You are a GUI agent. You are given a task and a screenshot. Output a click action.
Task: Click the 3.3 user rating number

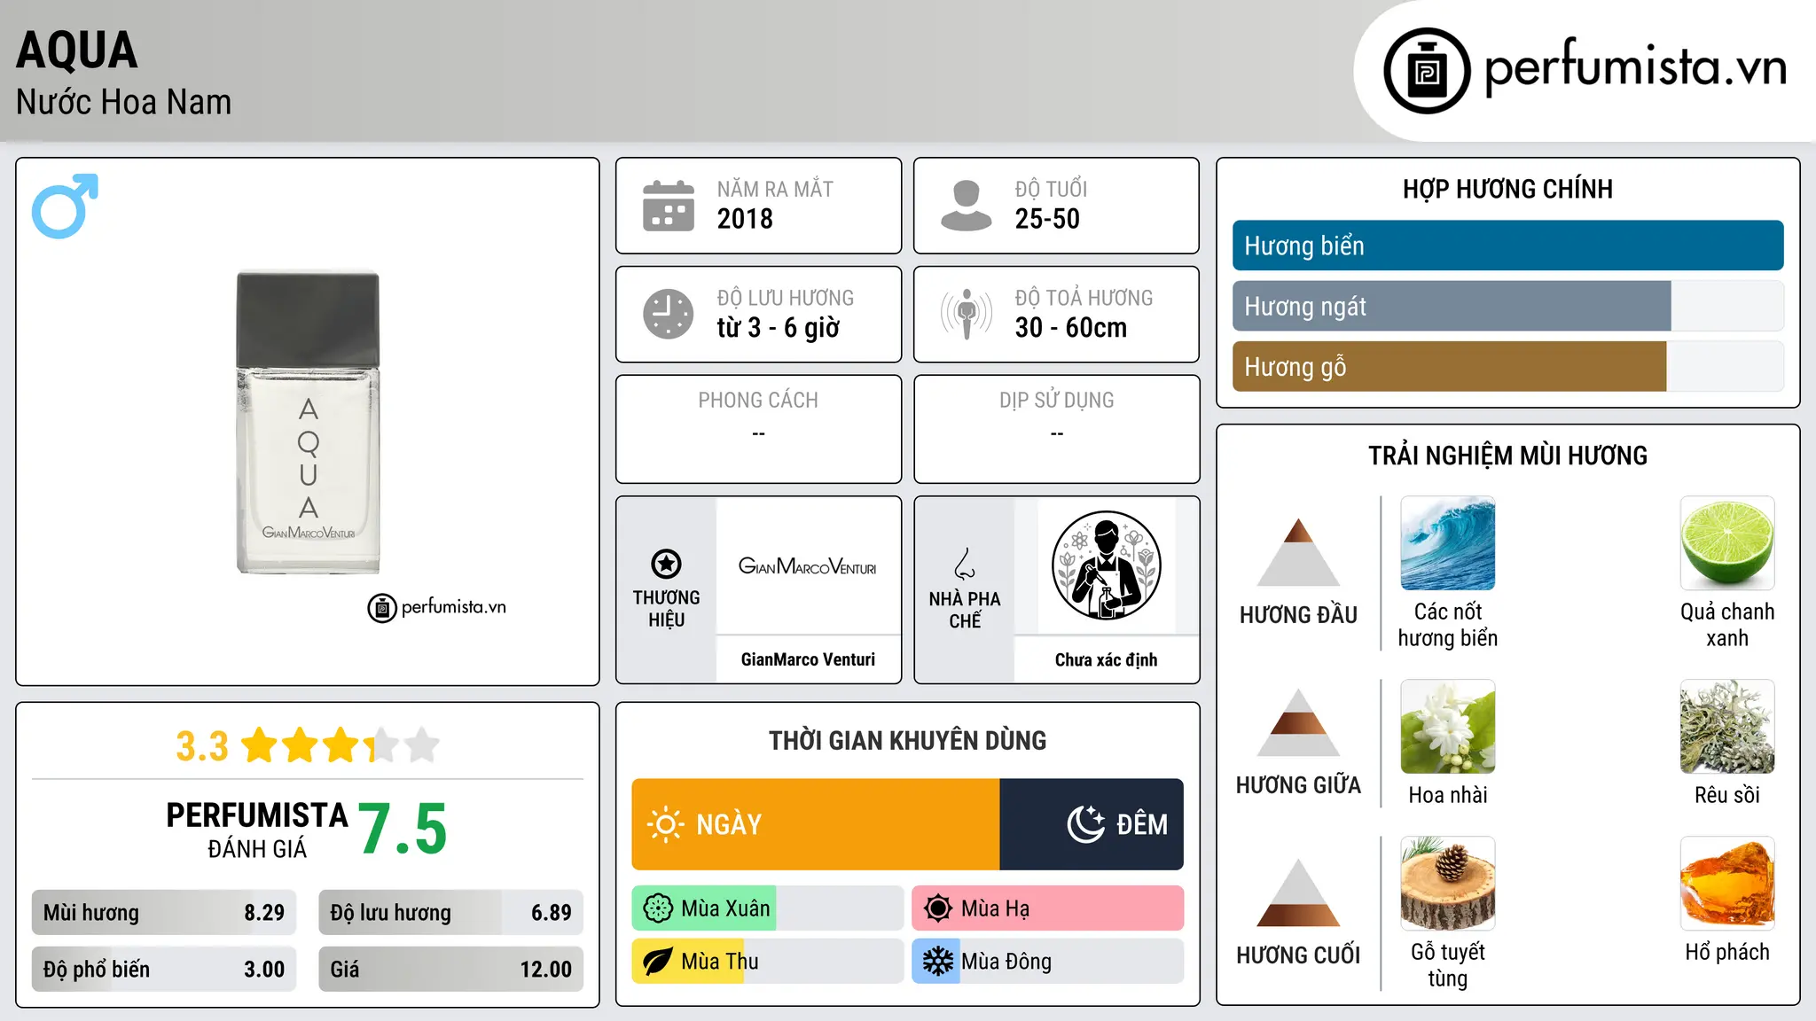pyautogui.click(x=202, y=746)
